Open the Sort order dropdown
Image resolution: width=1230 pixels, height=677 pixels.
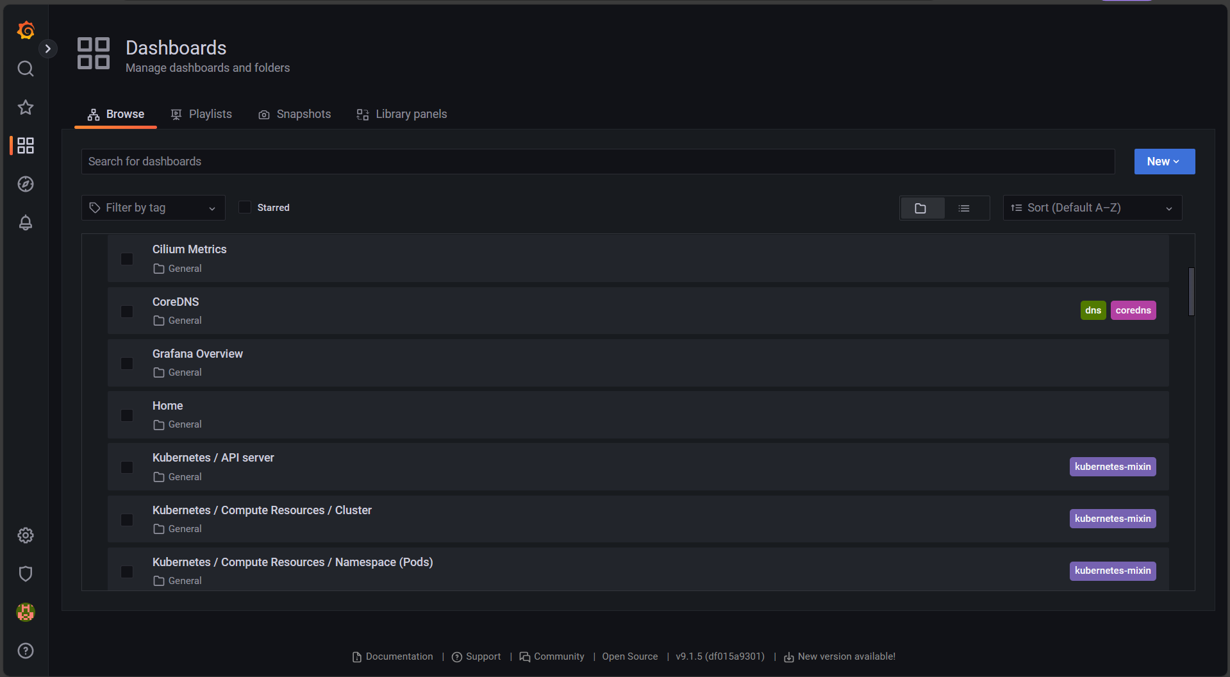[1092, 207]
